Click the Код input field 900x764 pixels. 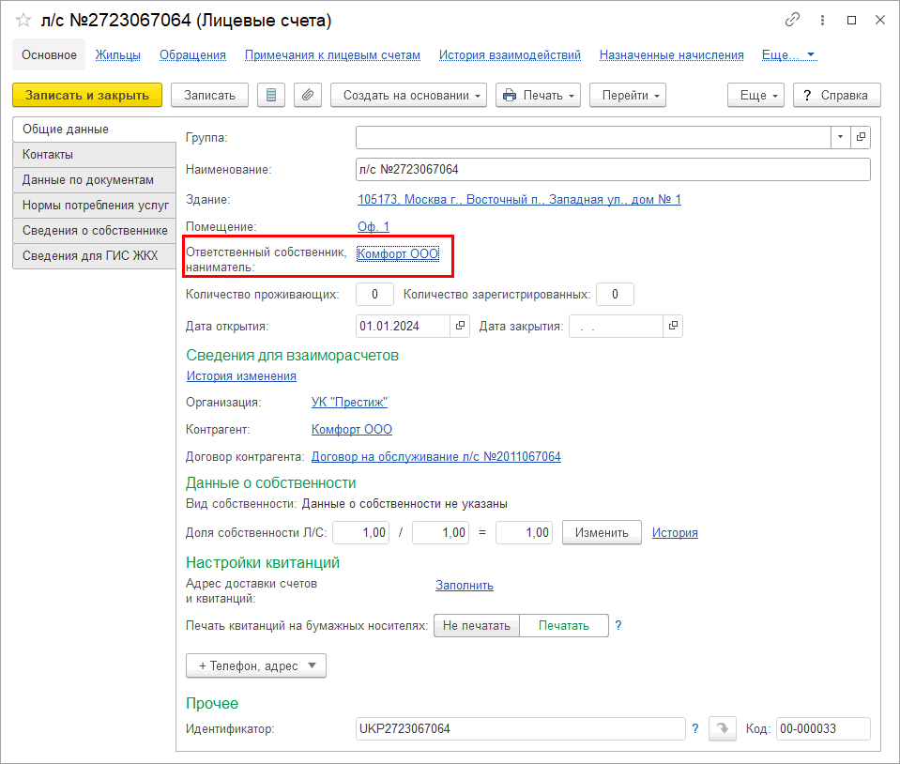coord(824,728)
